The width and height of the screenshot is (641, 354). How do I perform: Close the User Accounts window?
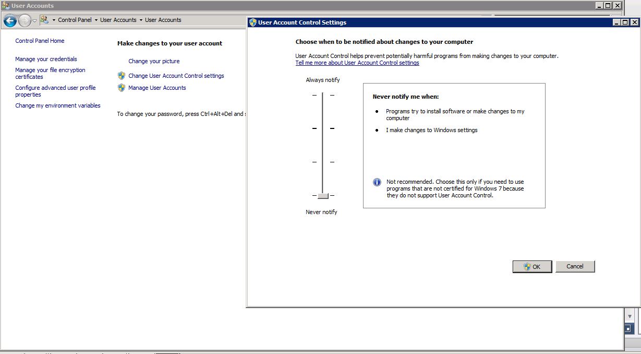click(x=617, y=6)
